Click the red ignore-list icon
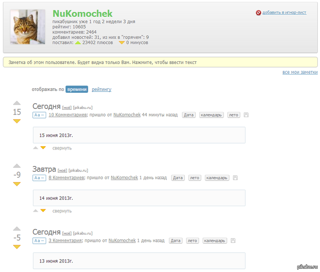The height and width of the screenshot is (272, 320). click(258, 13)
